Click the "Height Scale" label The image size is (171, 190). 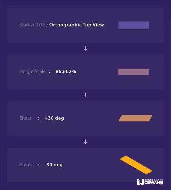pyautogui.click(x=32, y=72)
